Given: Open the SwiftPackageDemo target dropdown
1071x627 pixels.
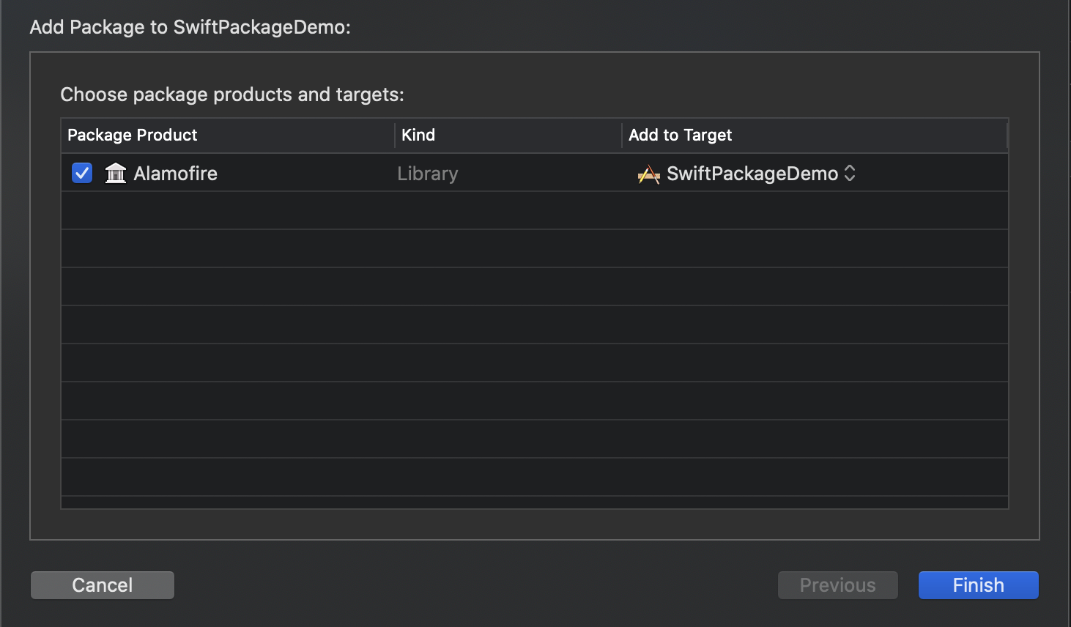Looking at the screenshot, I should point(752,174).
